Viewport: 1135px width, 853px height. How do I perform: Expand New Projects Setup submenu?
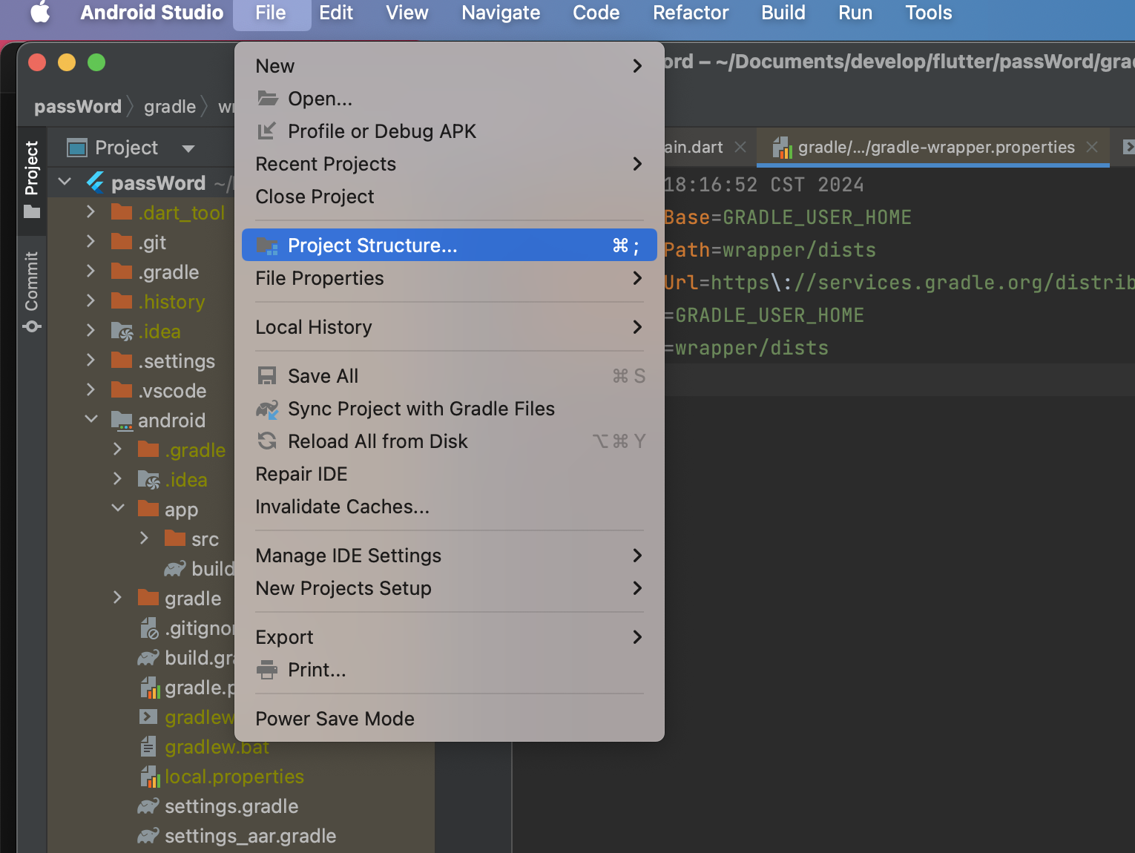pos(449,588)
